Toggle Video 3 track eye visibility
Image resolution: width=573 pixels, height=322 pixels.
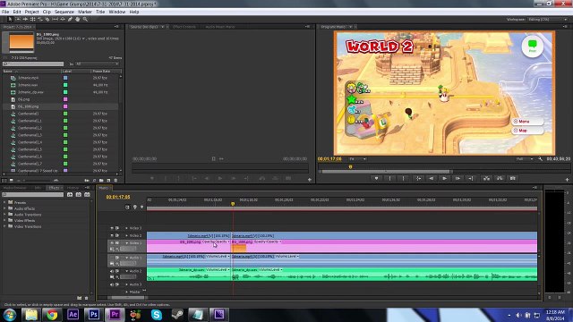click(112, 228)
